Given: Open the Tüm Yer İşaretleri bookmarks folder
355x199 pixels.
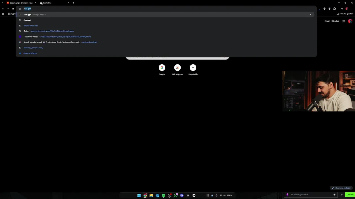Looking at the screenshot, I should 345,14.
